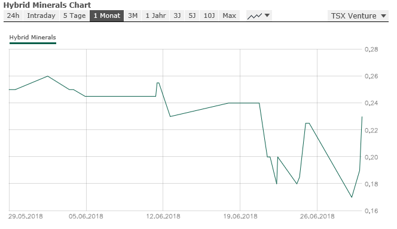Select the 1 Monat range tab
Screen dimensions: 397x229
[107, 16]
